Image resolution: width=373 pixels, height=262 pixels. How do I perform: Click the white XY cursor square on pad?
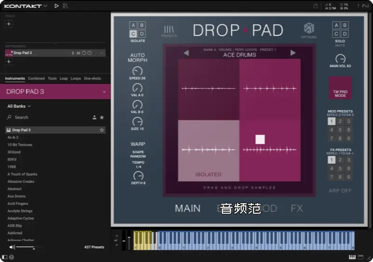(260, 139)
